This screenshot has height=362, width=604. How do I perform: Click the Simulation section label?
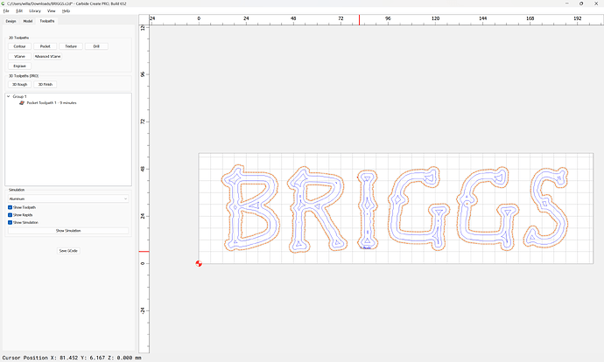[x=17, y=190]
